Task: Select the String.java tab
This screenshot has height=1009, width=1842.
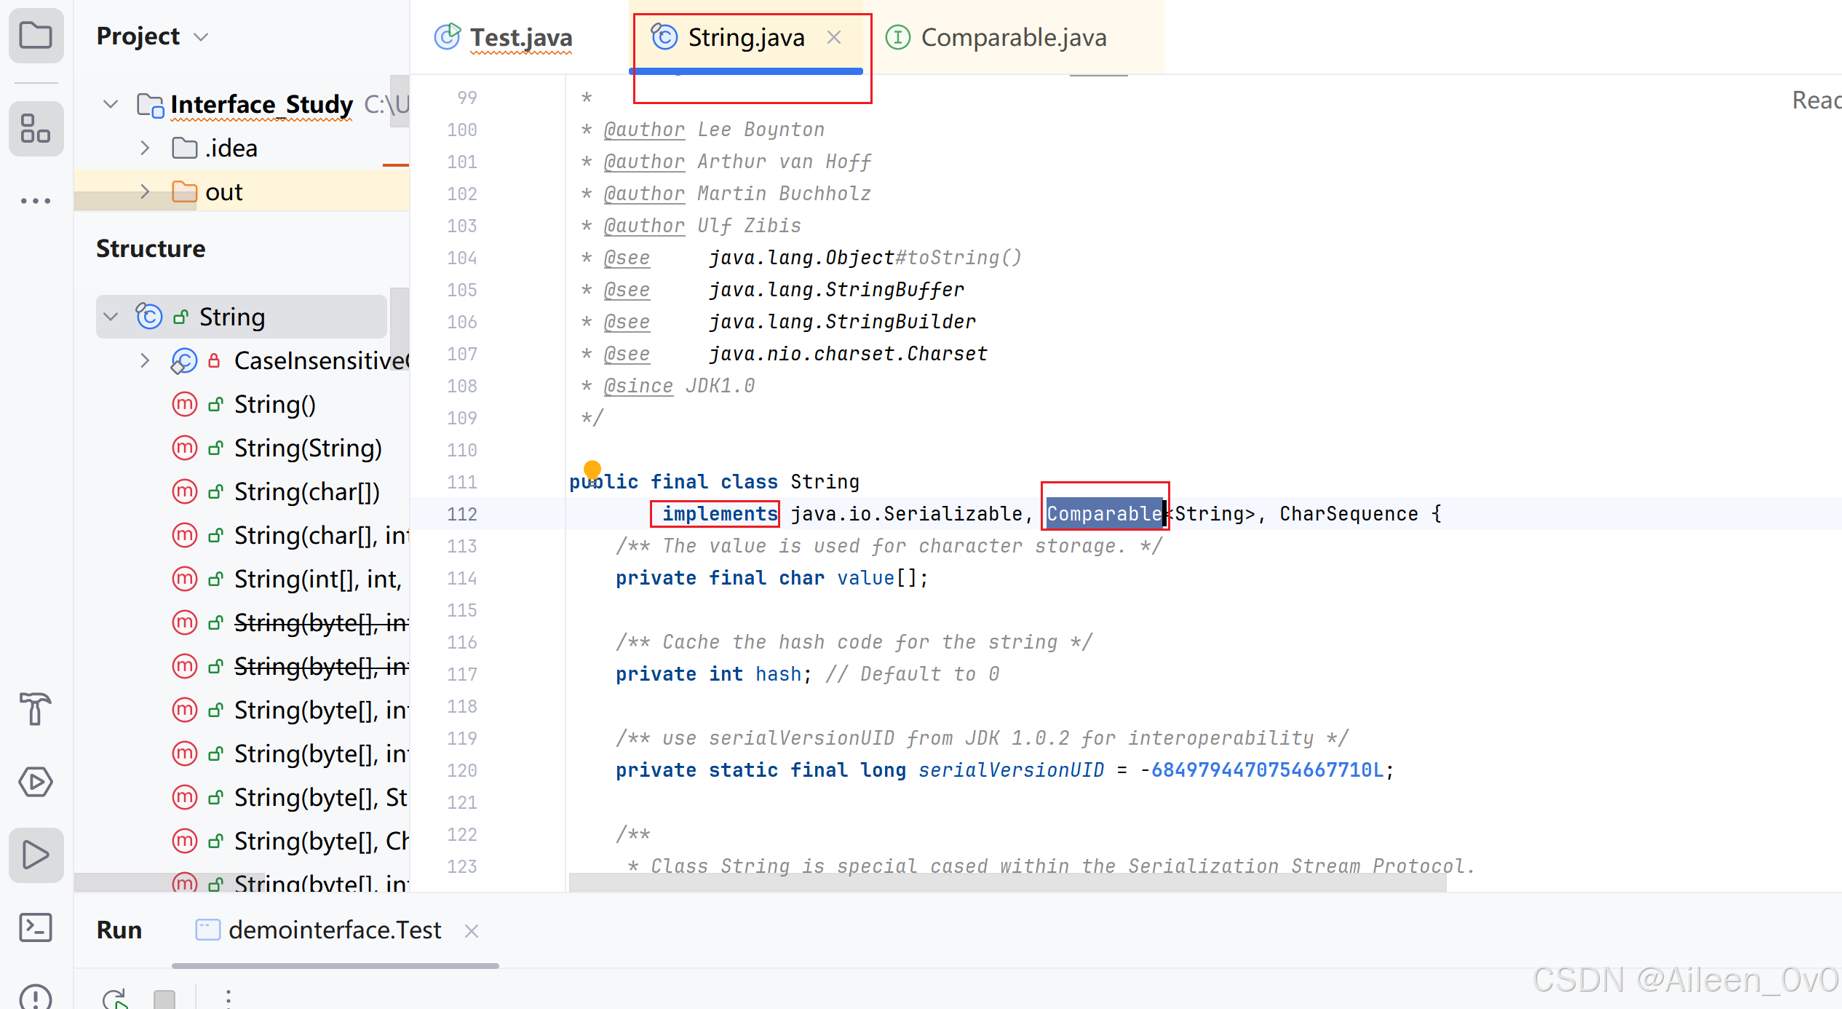Action: (746, 37)
